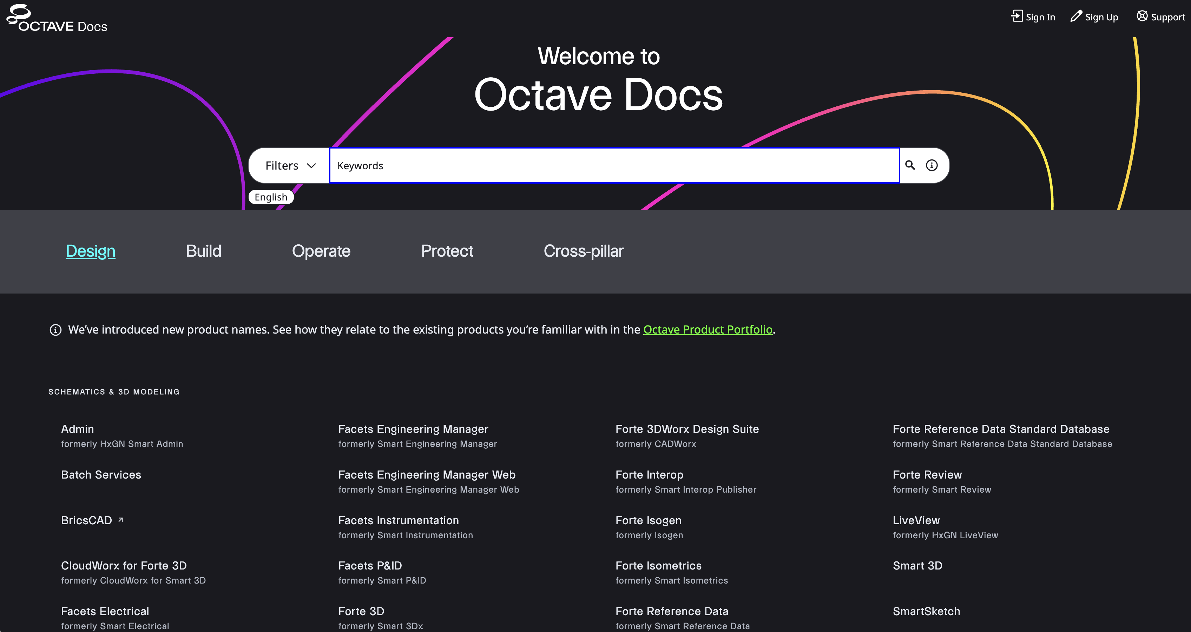Open LiveView documentation

click(x=916, y=520)
